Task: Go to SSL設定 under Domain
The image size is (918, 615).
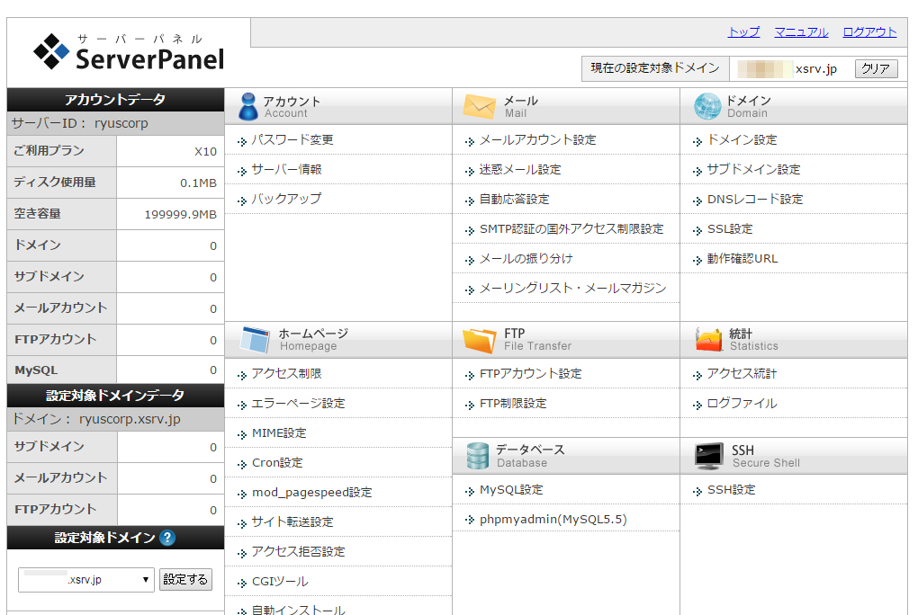Action: pos(729,229)
